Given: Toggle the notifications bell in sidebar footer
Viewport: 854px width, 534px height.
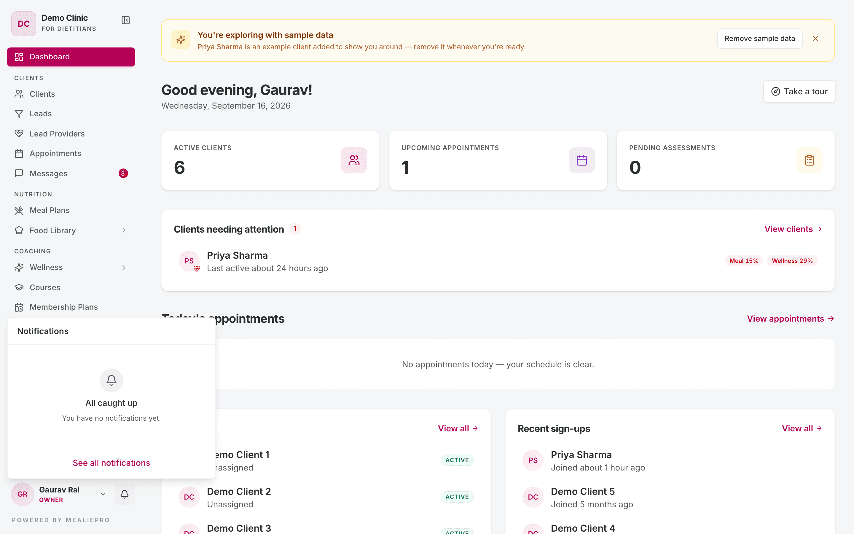Looking at the screenshot, I should tap(124, 494).
